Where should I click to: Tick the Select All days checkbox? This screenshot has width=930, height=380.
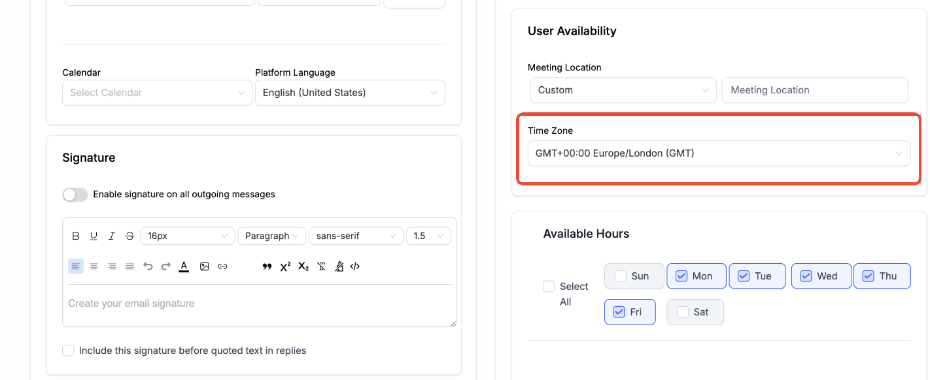(x=549, y=287)
